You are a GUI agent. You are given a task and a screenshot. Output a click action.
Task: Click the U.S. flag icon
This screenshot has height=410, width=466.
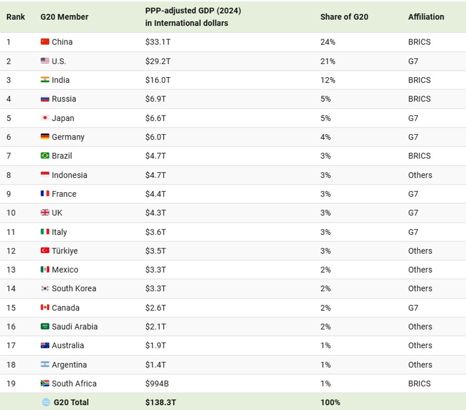45,61
